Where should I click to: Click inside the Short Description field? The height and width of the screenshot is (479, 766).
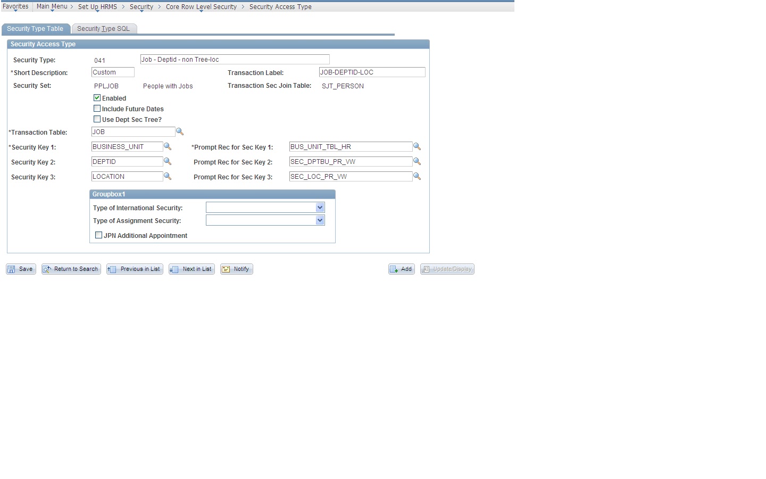pyautogui.click(x=112, y=72)
